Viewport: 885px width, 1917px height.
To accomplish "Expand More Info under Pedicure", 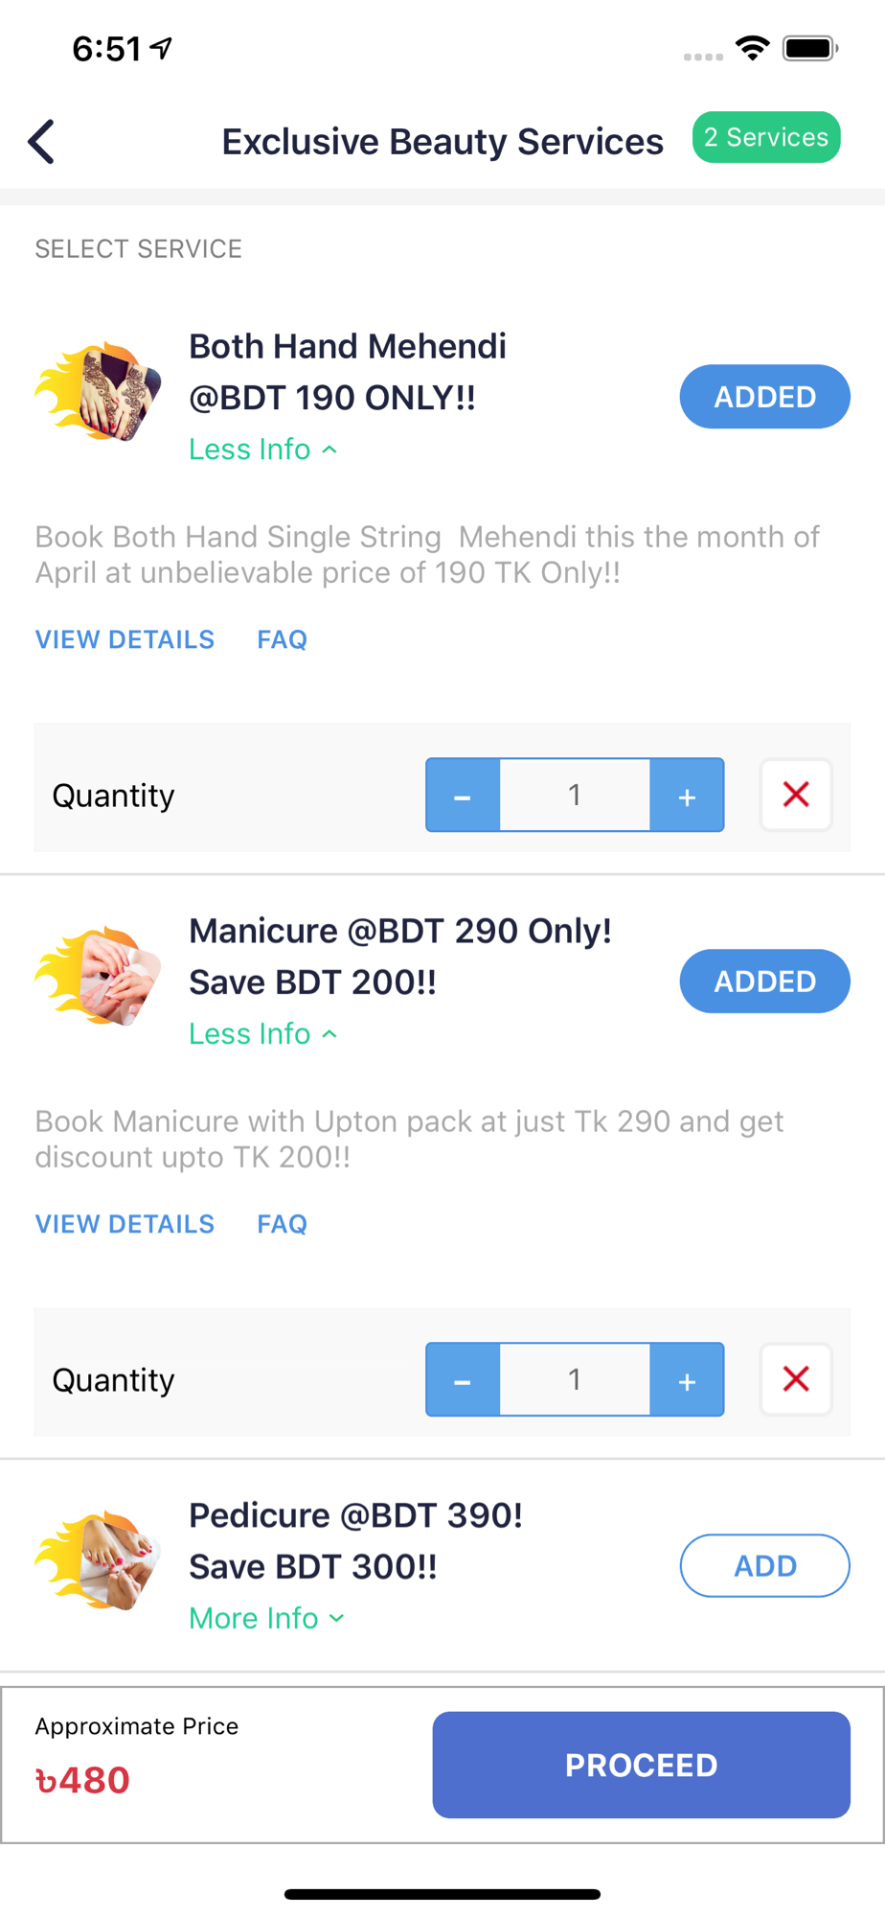I will click(267, 1618).
